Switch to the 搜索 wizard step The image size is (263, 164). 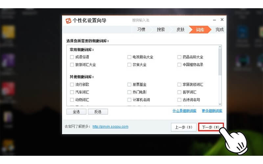161,30
